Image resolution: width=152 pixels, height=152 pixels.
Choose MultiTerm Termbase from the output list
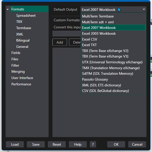tap(113, 16)
